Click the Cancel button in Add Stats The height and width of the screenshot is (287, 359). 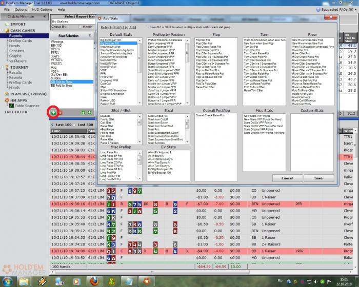pos(287,178)
